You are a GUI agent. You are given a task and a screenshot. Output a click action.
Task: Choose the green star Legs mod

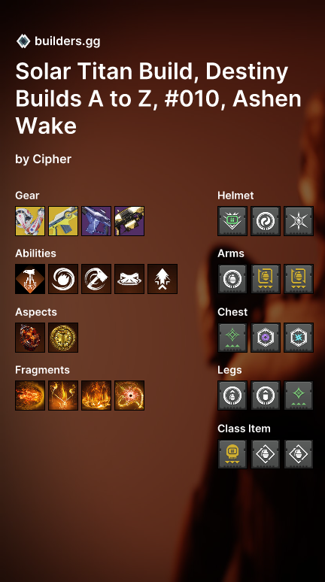[299, 396]
